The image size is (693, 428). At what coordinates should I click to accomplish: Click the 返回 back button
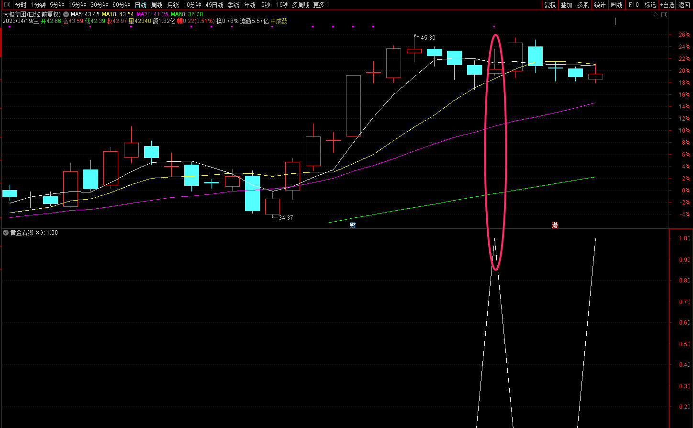(684, 5)
